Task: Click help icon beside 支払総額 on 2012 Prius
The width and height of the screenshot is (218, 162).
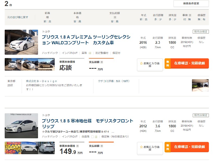Action: coord(102,146)
